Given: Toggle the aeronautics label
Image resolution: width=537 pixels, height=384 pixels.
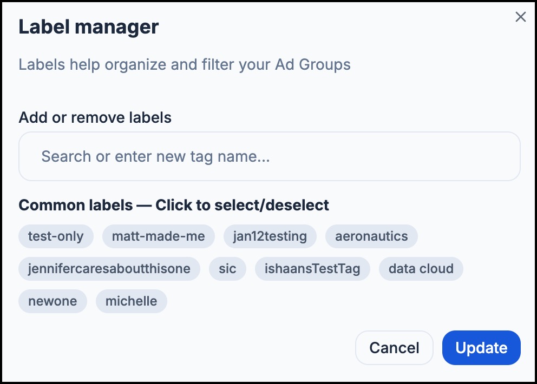Looking at the screenshot, I should [371, 236].
